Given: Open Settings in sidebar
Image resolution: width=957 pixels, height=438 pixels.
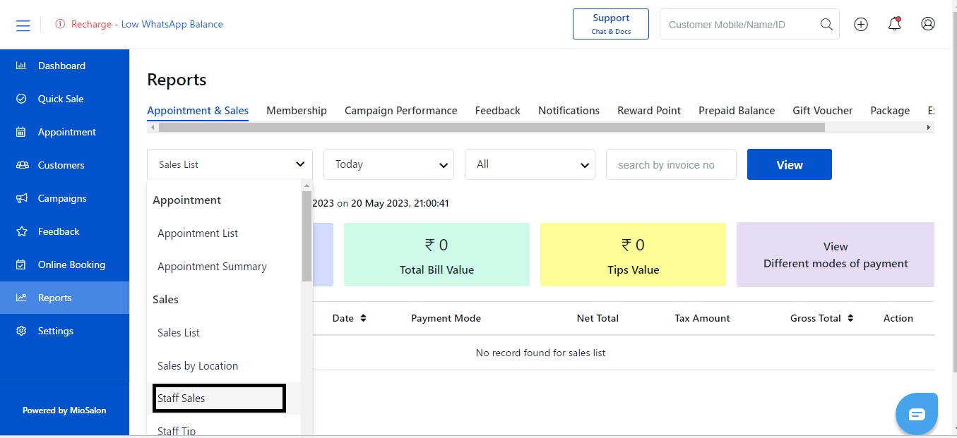Looking at the screenshot, I should [x=64, y=331].
